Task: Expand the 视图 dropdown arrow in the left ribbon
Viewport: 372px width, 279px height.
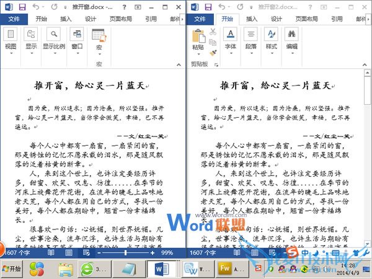Action: (11, 53)
